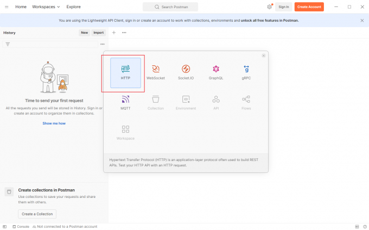The width and height of the screenshot is (369, 230).
Task: Open History view more actions menu
Action: (x=103, y=44)
